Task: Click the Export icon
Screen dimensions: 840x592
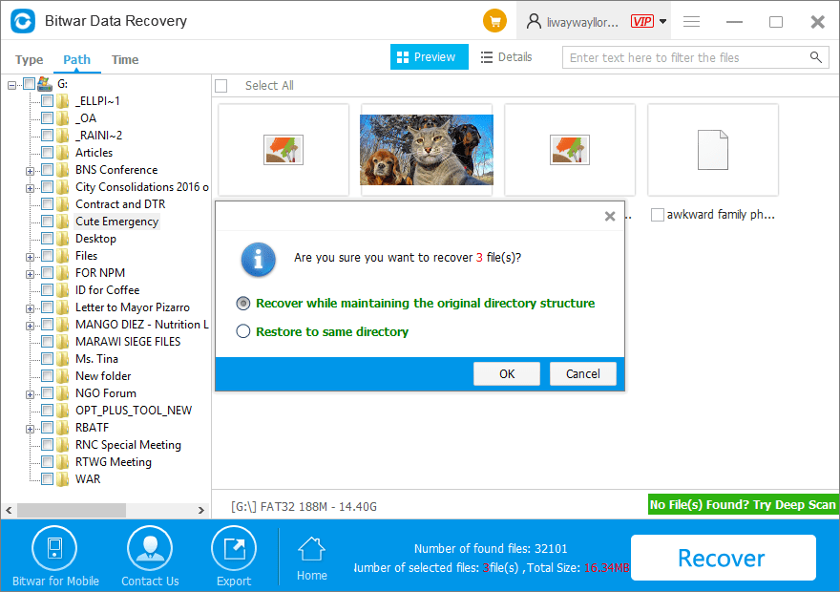Action: [234, 549]
